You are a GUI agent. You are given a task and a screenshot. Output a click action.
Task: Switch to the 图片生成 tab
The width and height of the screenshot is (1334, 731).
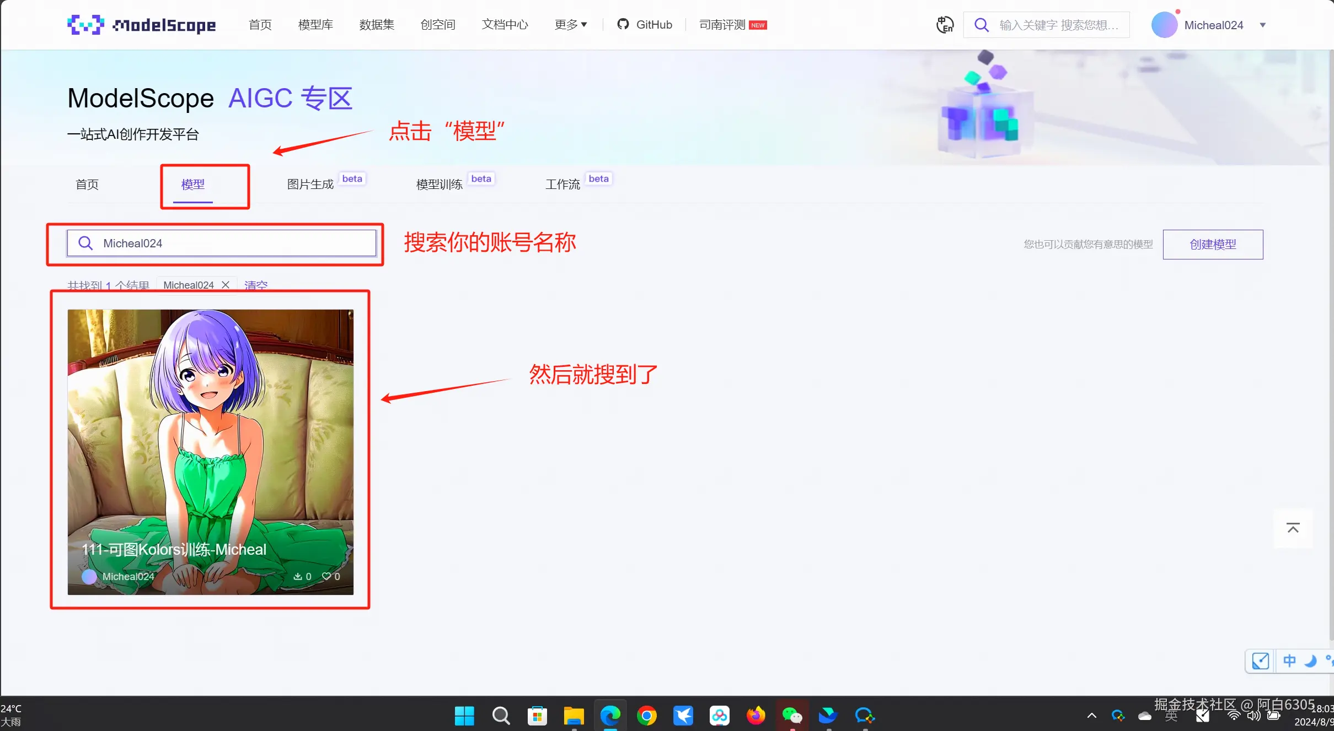(x=310, y=184)
